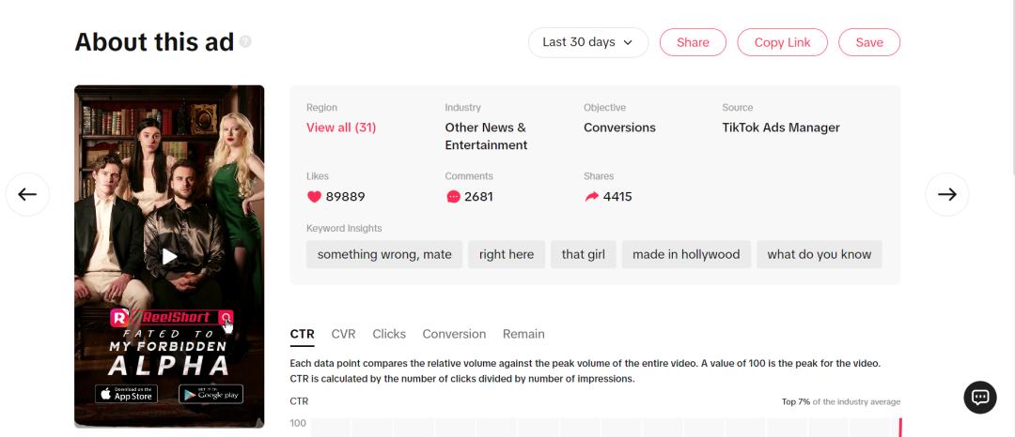This screenshot has height=437, width=1015.
Task: Click the Copy Link button
Action: coord(782,42)
